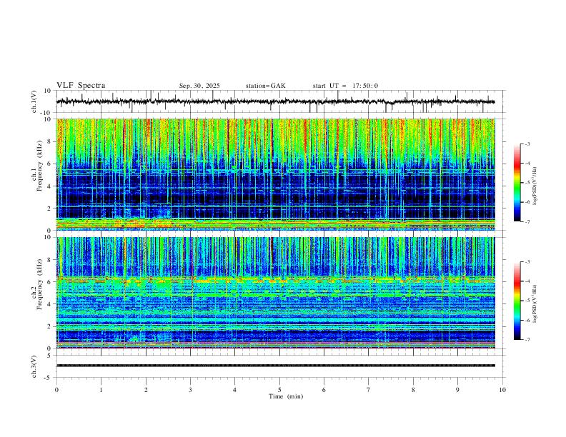Click time axis tick label '9'

[457, 390]
